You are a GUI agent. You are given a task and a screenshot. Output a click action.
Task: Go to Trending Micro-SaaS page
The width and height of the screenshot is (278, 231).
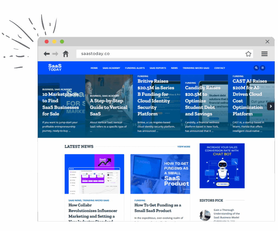(196, 68)
